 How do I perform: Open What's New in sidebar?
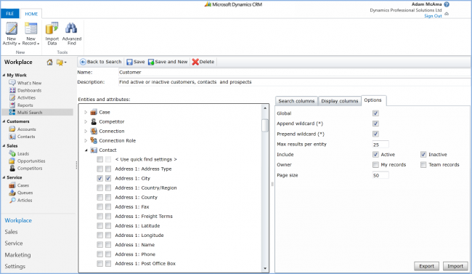point(25,83)
